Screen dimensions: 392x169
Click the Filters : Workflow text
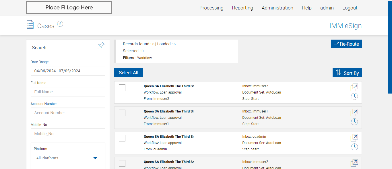click(x=137, y=58)
